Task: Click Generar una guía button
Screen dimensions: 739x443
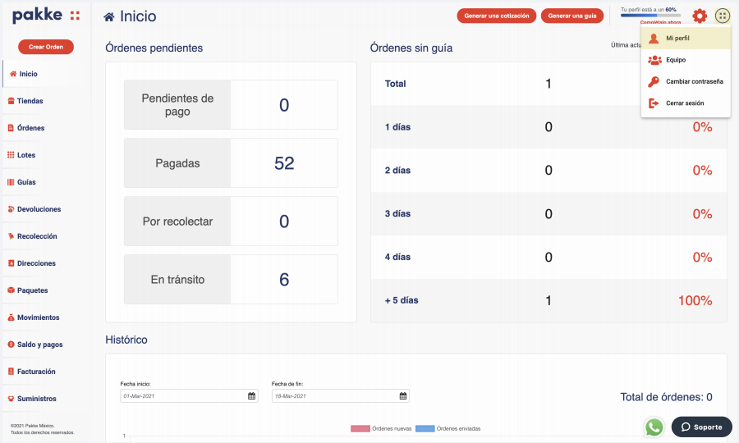Action: pyautogui.click(x=571, y=16)
